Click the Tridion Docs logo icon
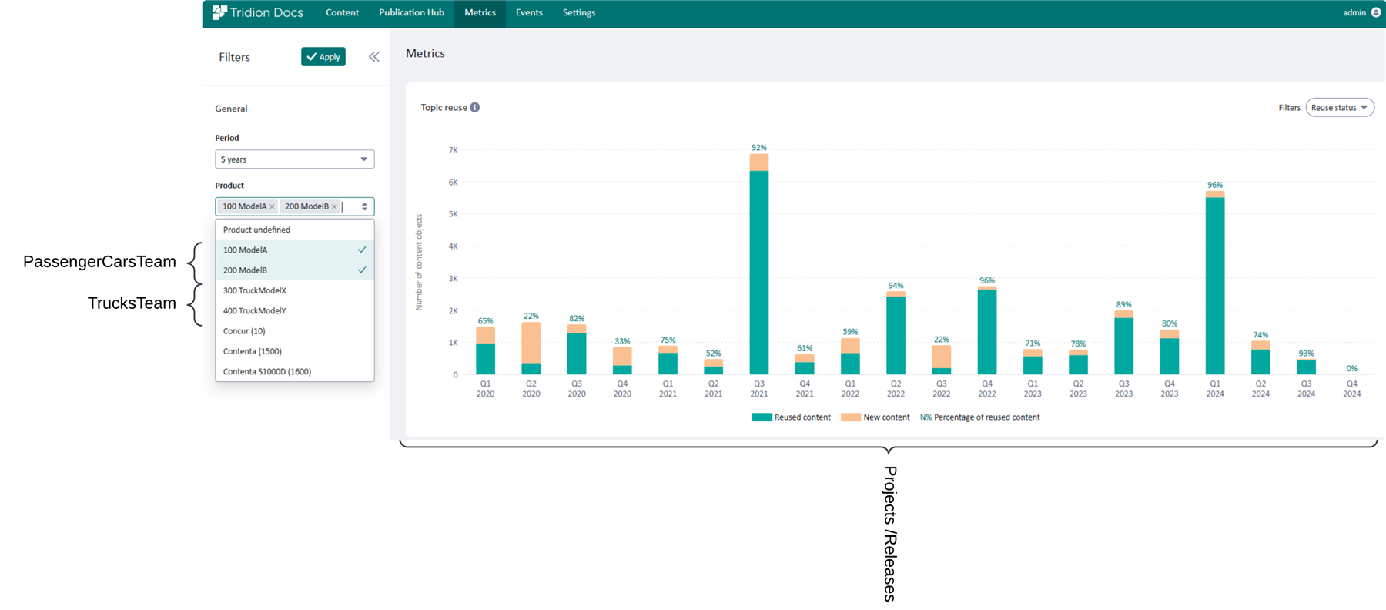 [x=219, y=12]
